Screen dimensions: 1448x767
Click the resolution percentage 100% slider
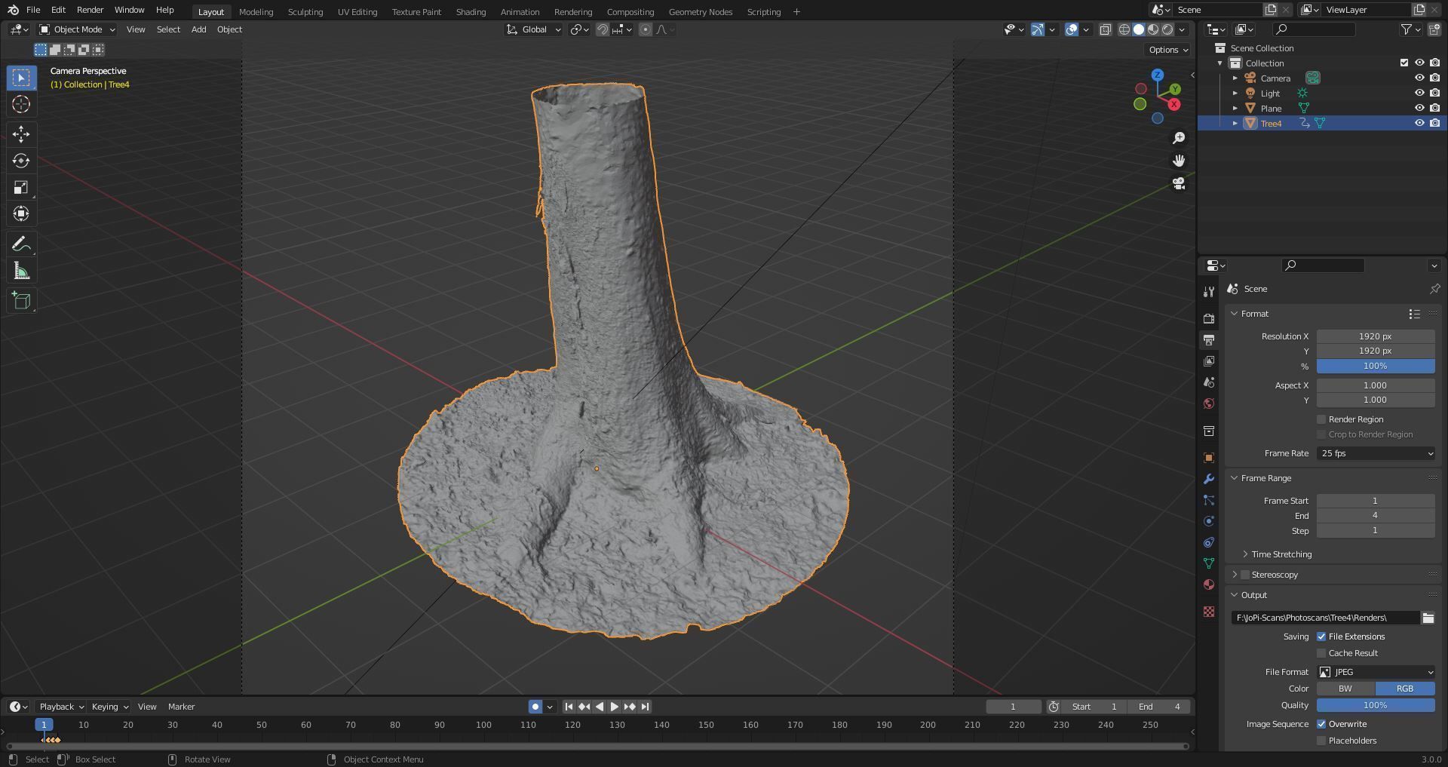pos(1376,366)
